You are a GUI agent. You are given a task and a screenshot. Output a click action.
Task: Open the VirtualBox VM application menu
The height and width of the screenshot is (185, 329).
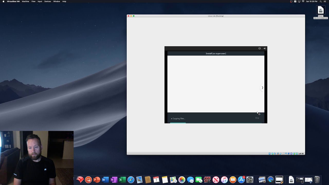[x=13, y=2]
